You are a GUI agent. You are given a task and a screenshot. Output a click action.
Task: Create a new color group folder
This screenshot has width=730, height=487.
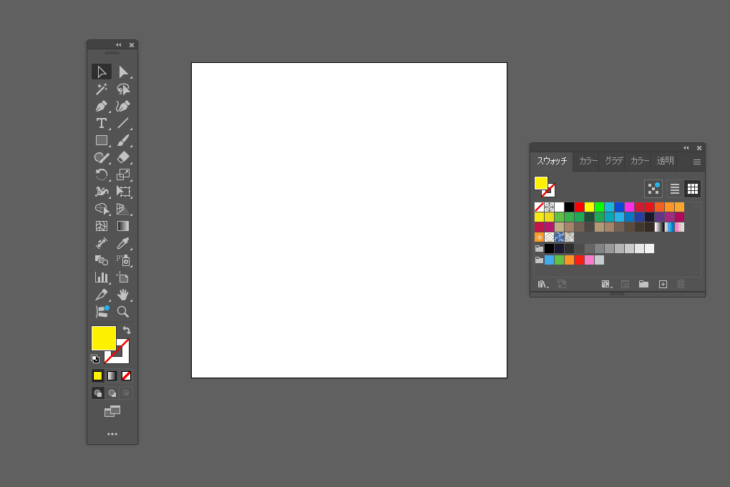(x=643, y=284)
